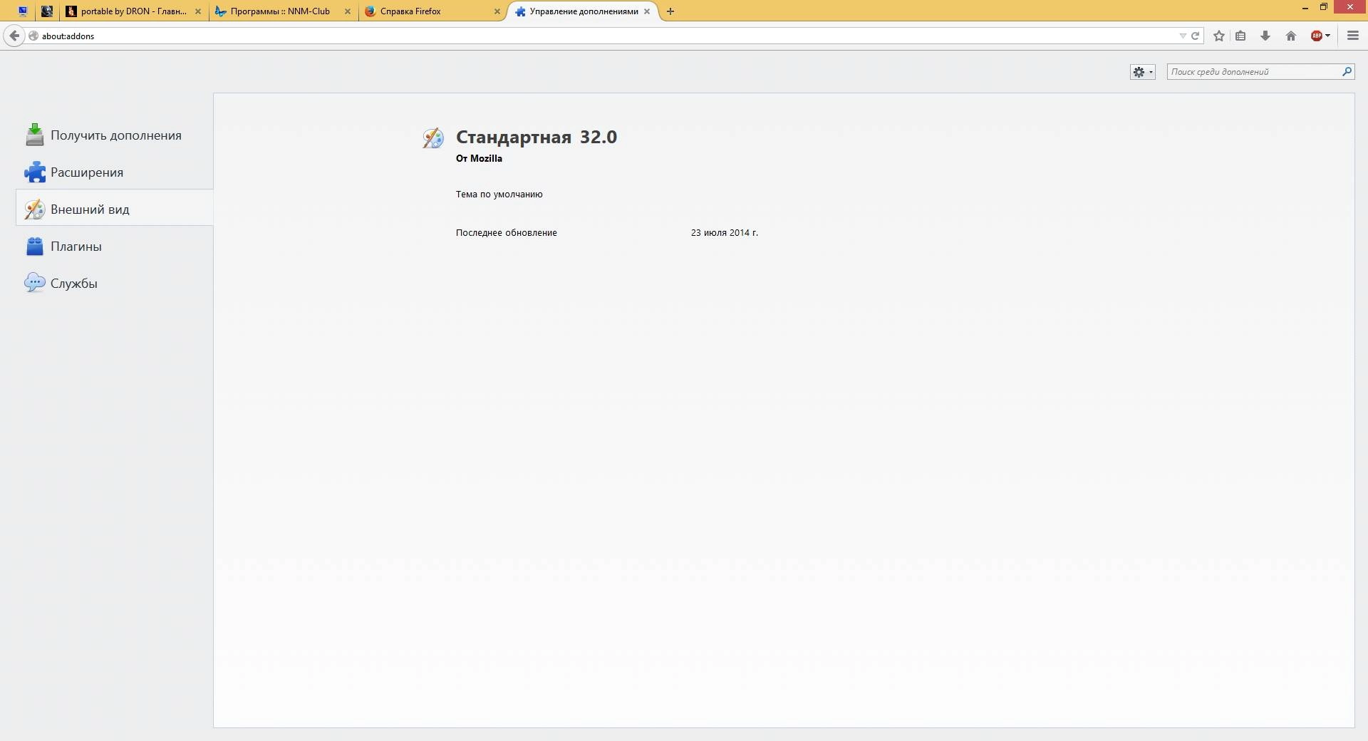Screen dimensions: 1368x741
Task: Reload the current page
Action: pyautogui.click(x=1196, y=36)
